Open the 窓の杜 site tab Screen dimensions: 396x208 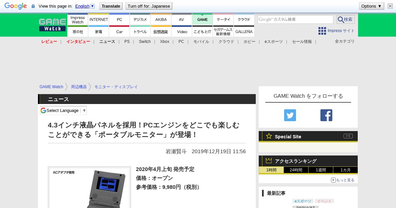pos(78,31)
